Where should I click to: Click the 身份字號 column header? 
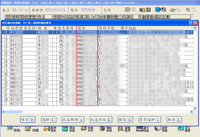coord(107,29)
